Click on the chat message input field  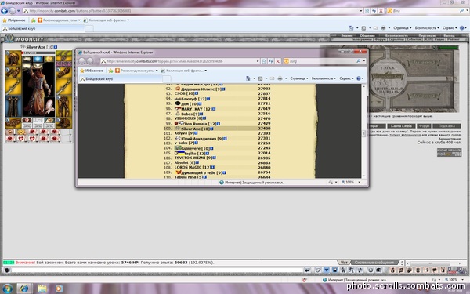tap(157, 270)
